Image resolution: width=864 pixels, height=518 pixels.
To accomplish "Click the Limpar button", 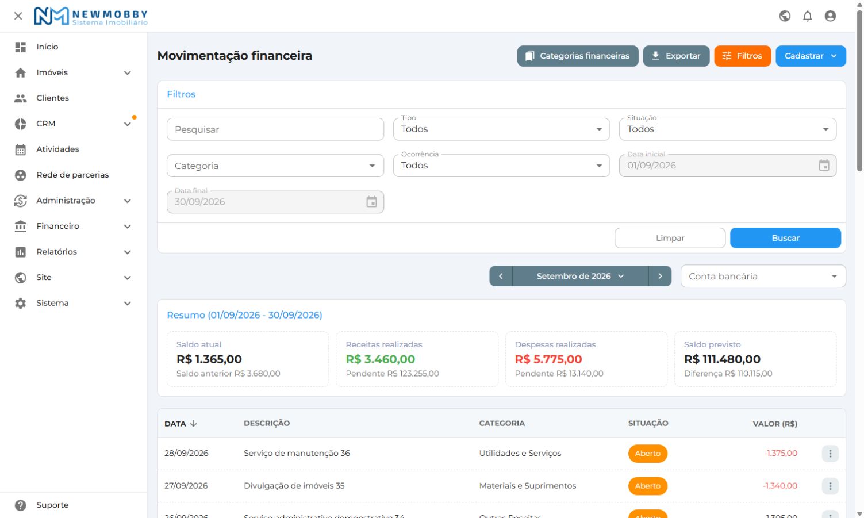I will (x=670, y=238).
